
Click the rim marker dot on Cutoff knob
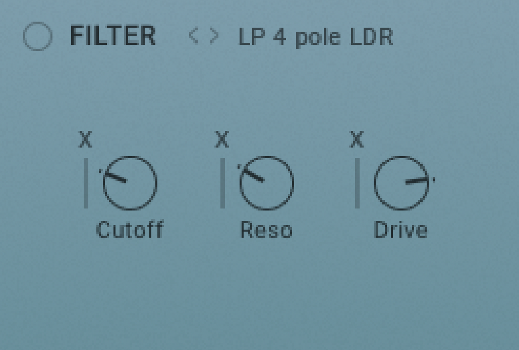[x=100, y=171]
